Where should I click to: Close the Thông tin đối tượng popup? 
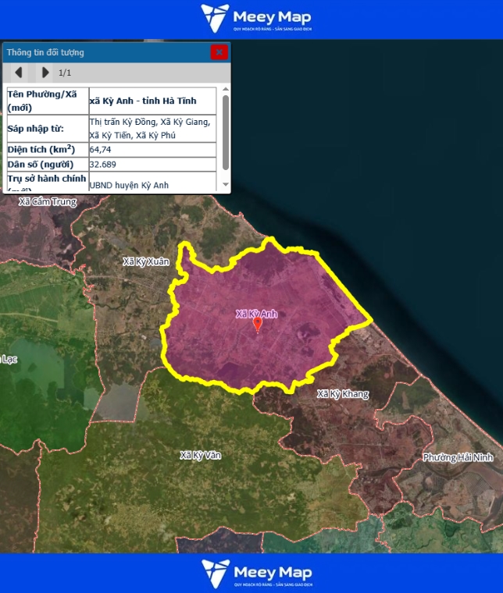pyautogui.click(x=219, y=52)
